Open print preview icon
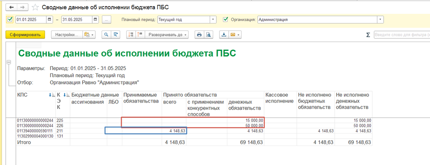Image resolution: width=430 pixels, height=165 pixels. pyautogui.click(x=209, y=35)
